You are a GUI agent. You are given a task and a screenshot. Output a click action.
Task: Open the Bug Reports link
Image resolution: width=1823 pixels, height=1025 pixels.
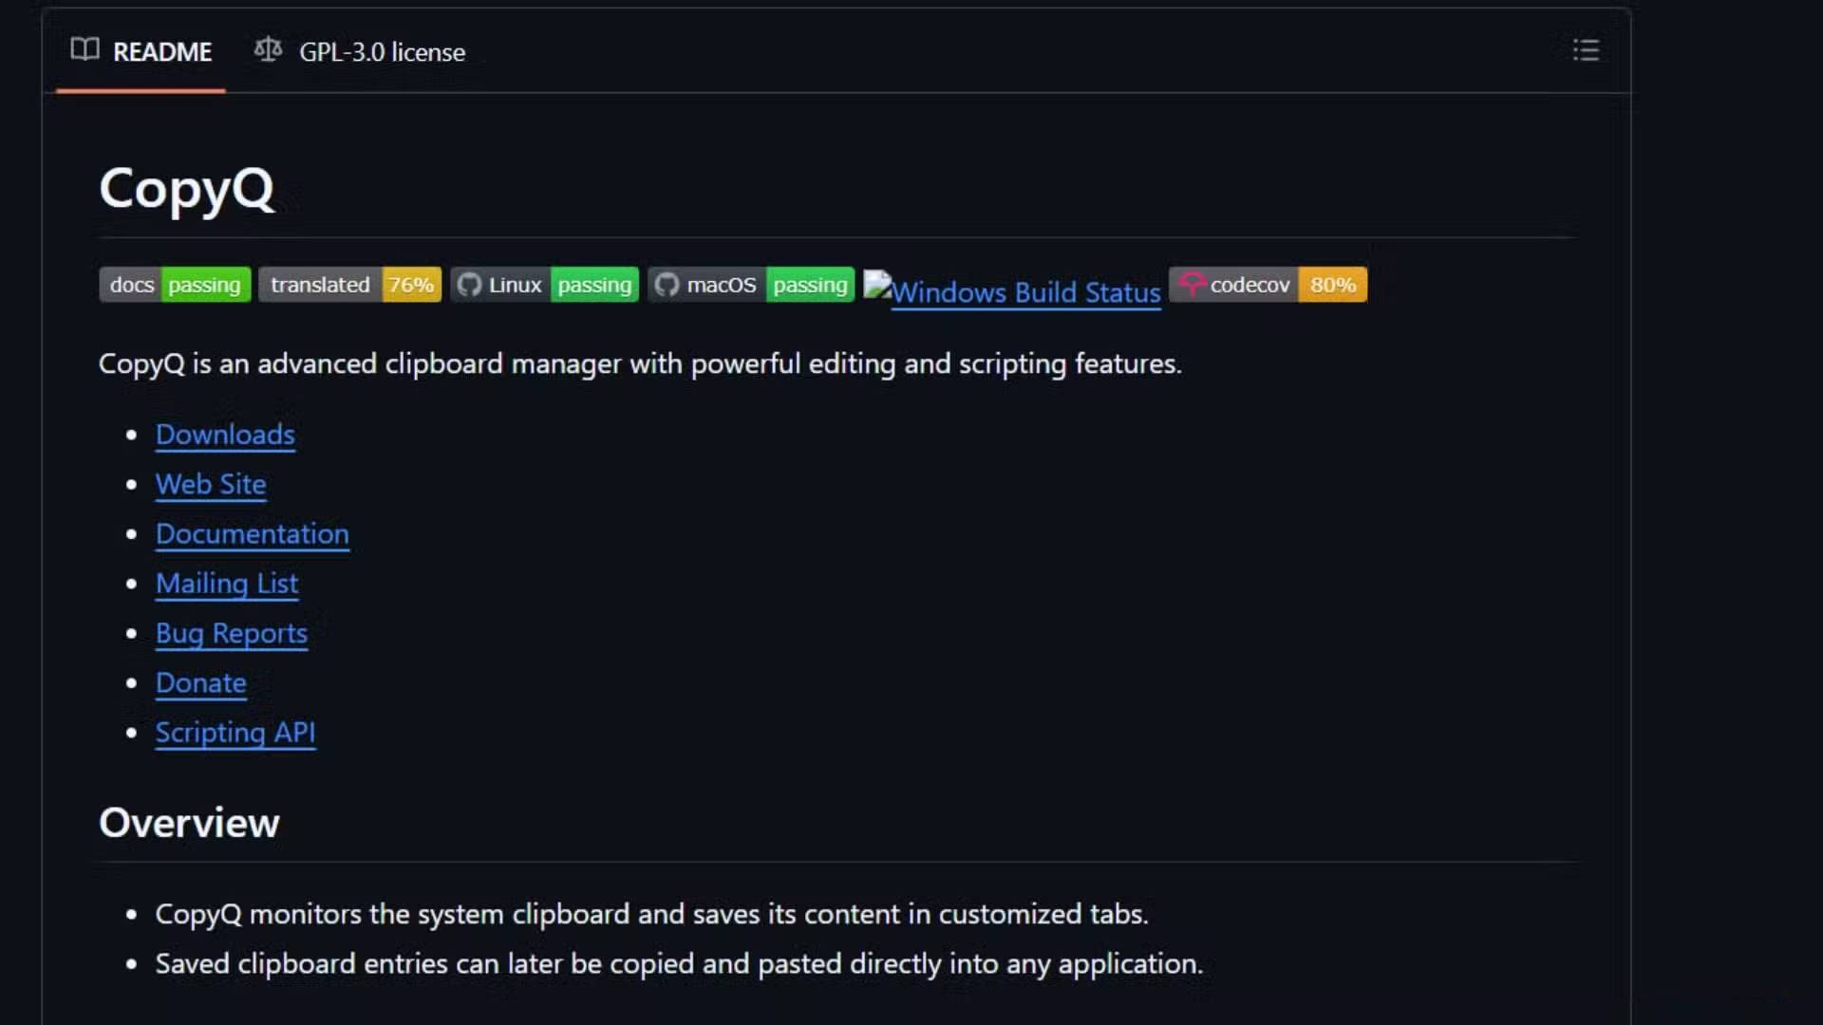(x=232, y=633)
